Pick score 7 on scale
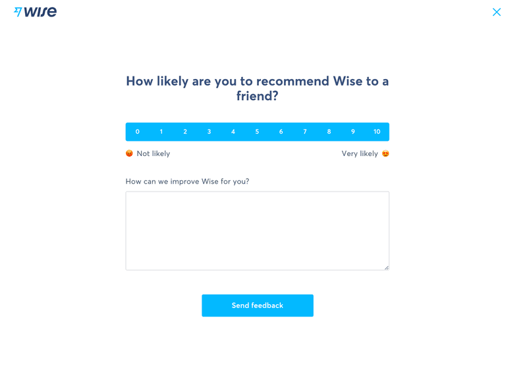 [x=305, y=132]
